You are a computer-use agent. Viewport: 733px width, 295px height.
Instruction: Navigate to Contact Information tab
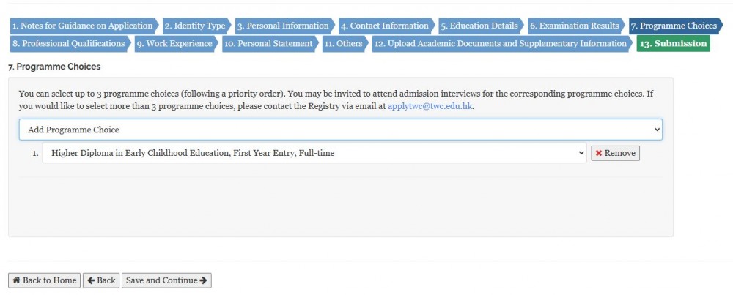(x=386, y=26)
